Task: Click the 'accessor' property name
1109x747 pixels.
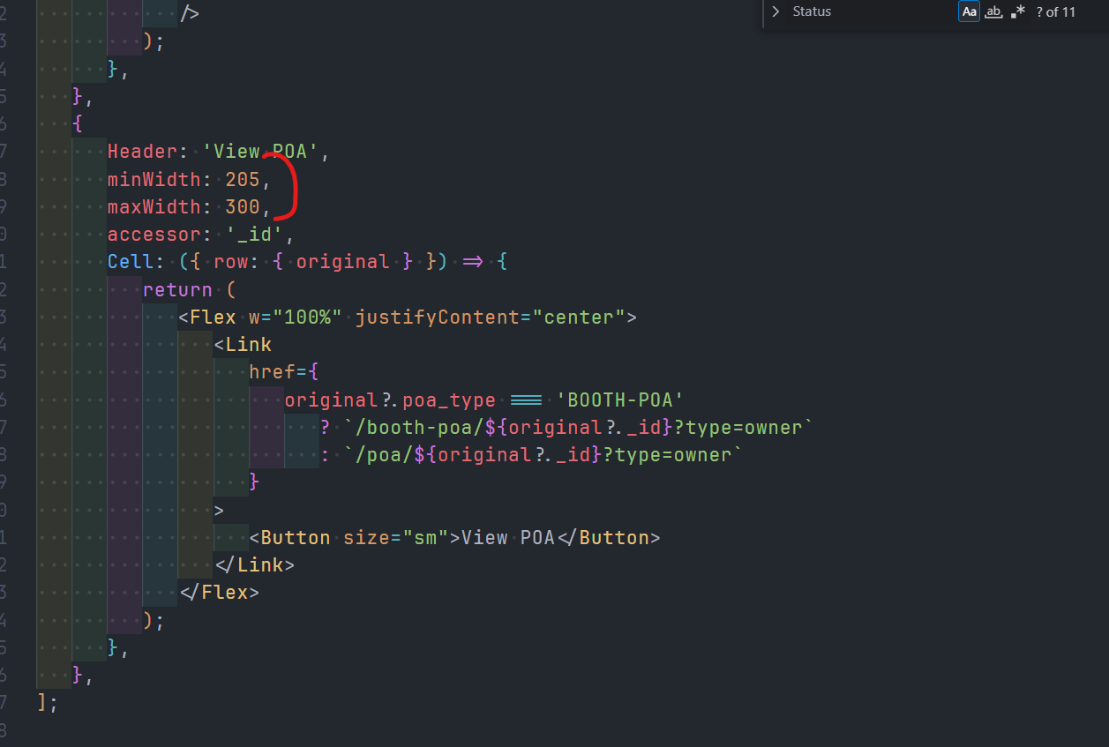Action: [x=154, y=235]
